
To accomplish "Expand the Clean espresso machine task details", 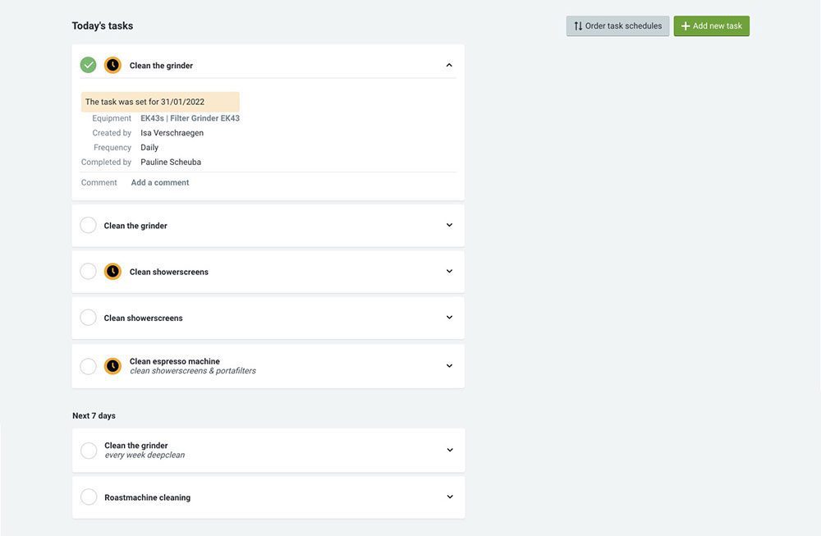I will point(449,366).
